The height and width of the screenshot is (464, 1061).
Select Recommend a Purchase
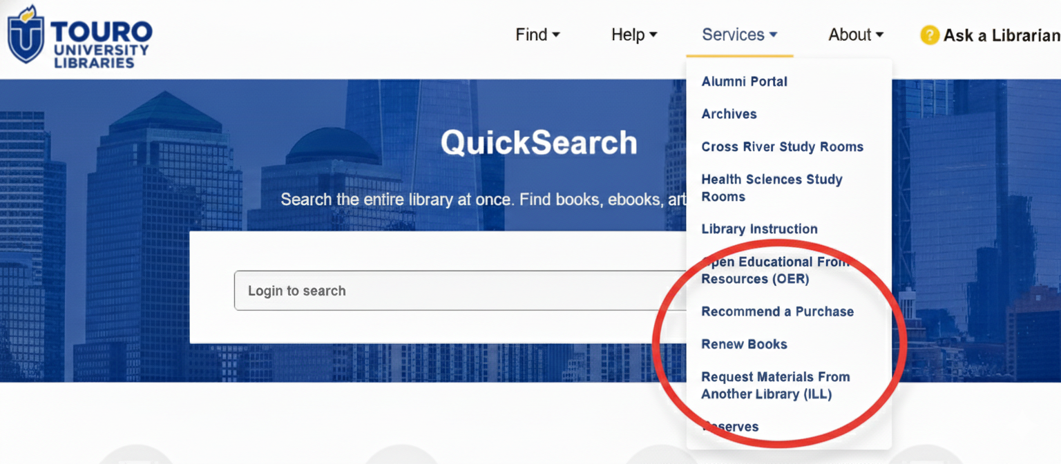pos(777,311)
